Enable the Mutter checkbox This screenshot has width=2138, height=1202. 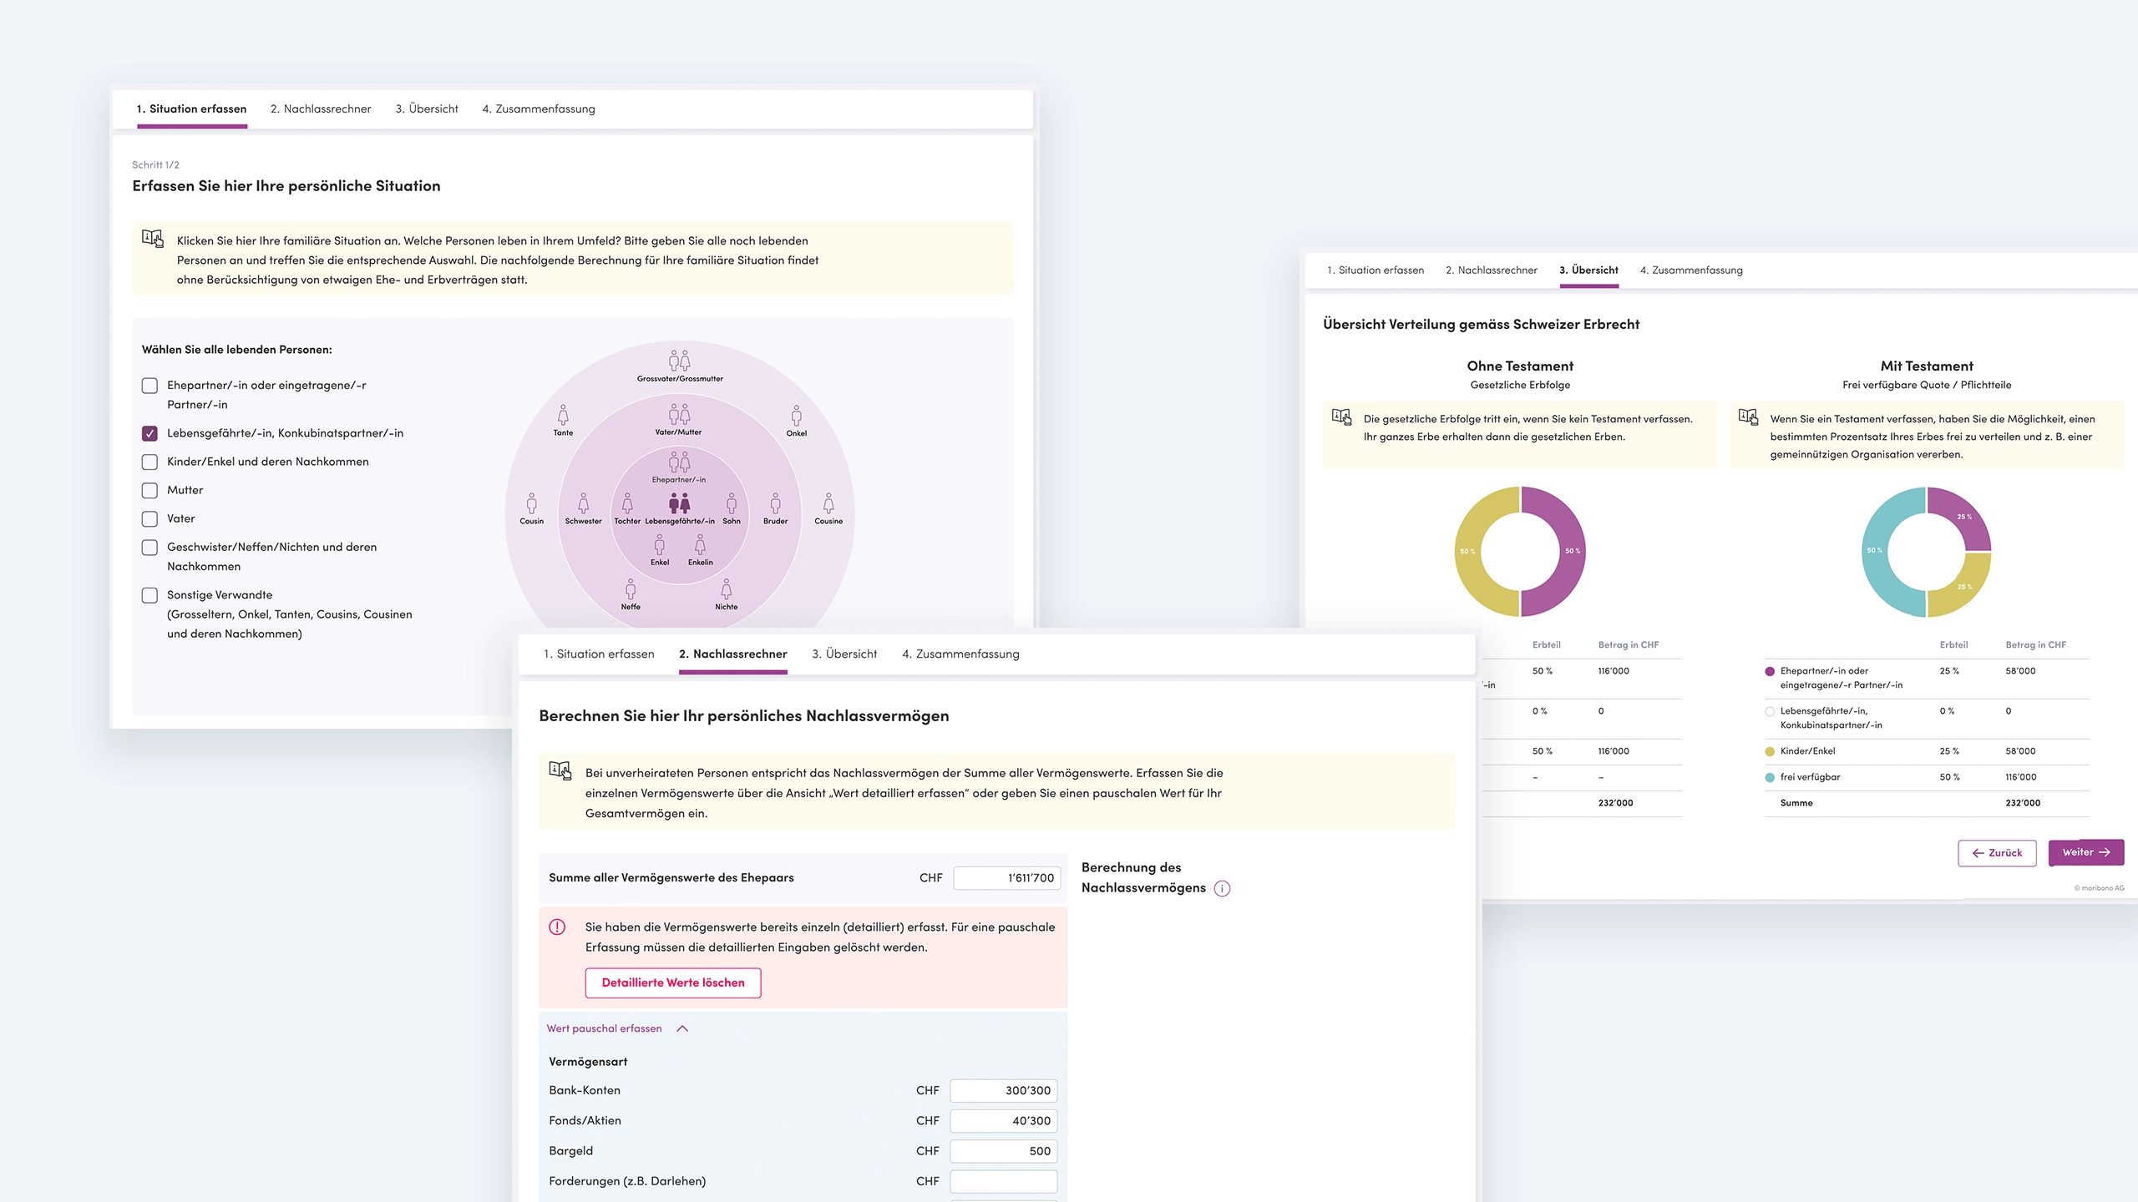point(149,490)
